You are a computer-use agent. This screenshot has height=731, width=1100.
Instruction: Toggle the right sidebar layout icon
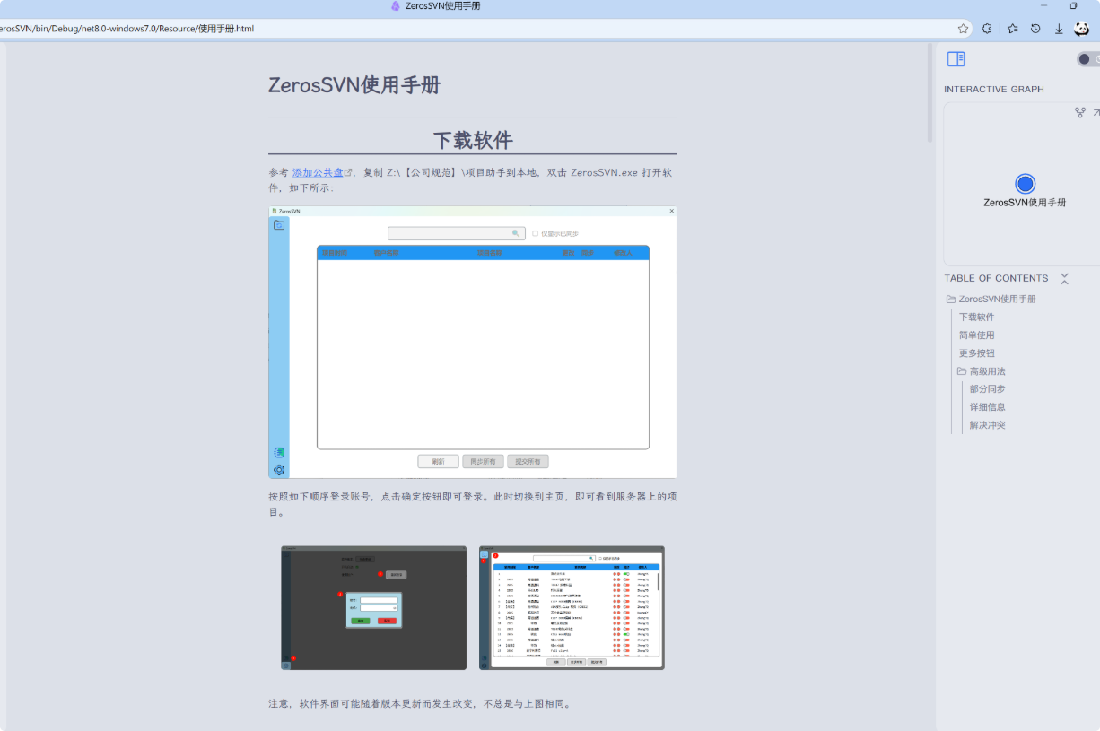pyautogui.click(x=956, y=59)
